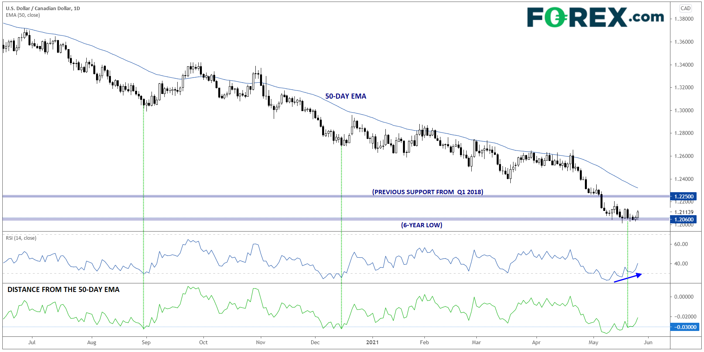The width and height of the screenshot is (704, 352).
Task: Click the May label on time axis
Action: point(593,342)
